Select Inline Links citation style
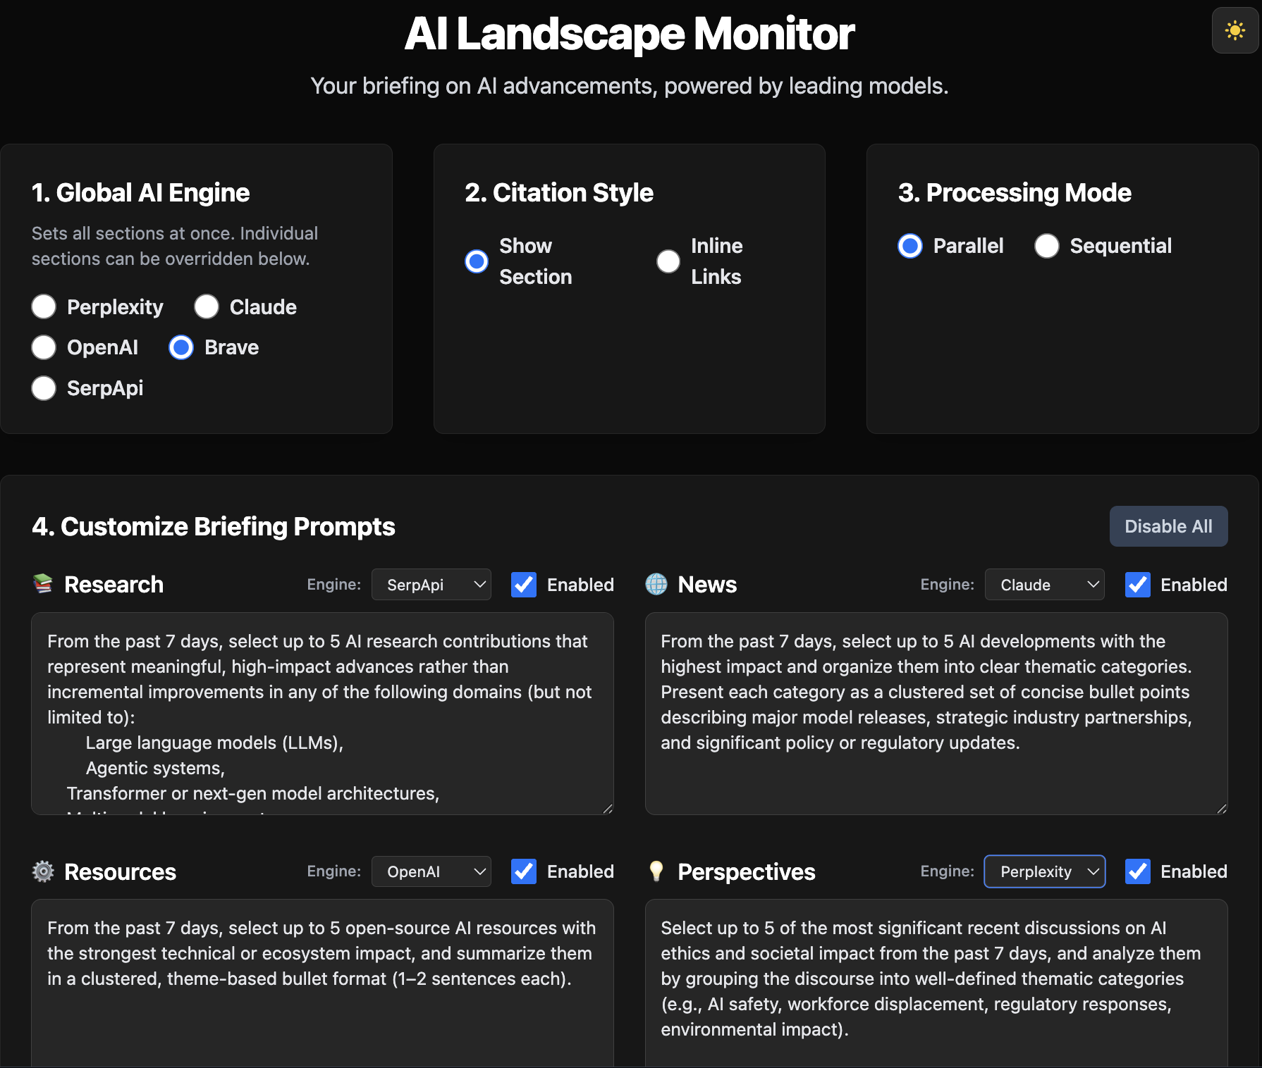Image resolution: width=1262 pixels, height=1068 pixels. tap(668, 261)
